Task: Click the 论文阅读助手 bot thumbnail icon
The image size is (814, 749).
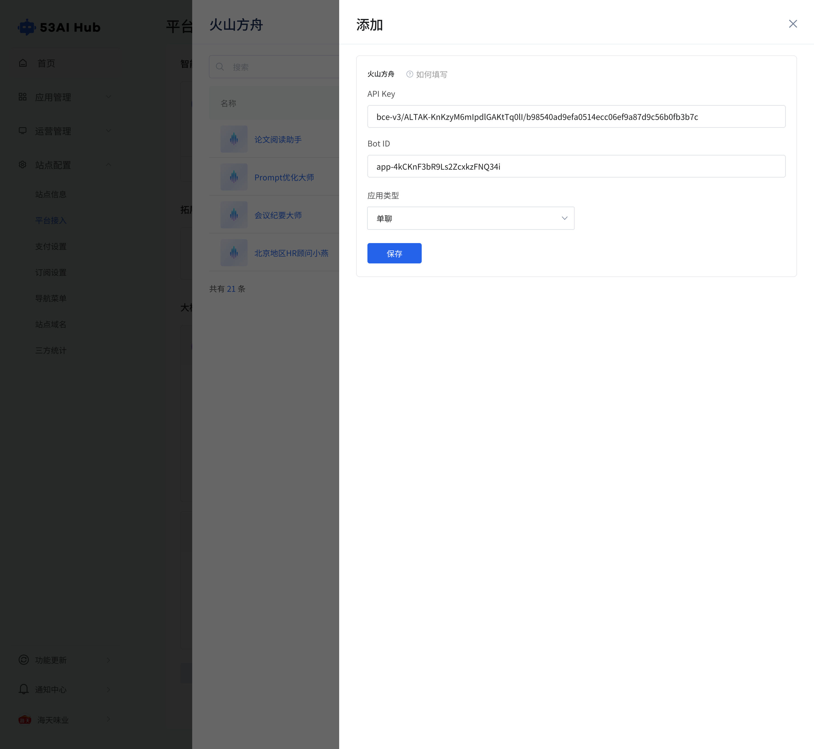Action: 234,139
